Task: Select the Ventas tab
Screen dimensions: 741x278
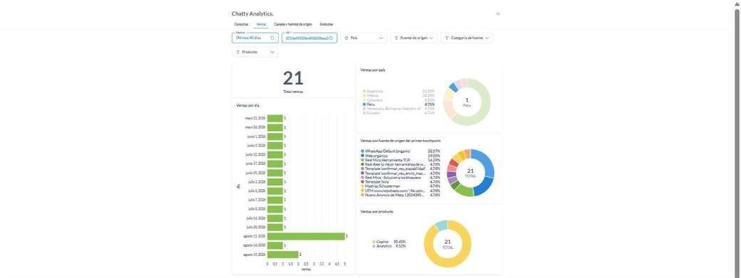Action: [x=261, y=24]
